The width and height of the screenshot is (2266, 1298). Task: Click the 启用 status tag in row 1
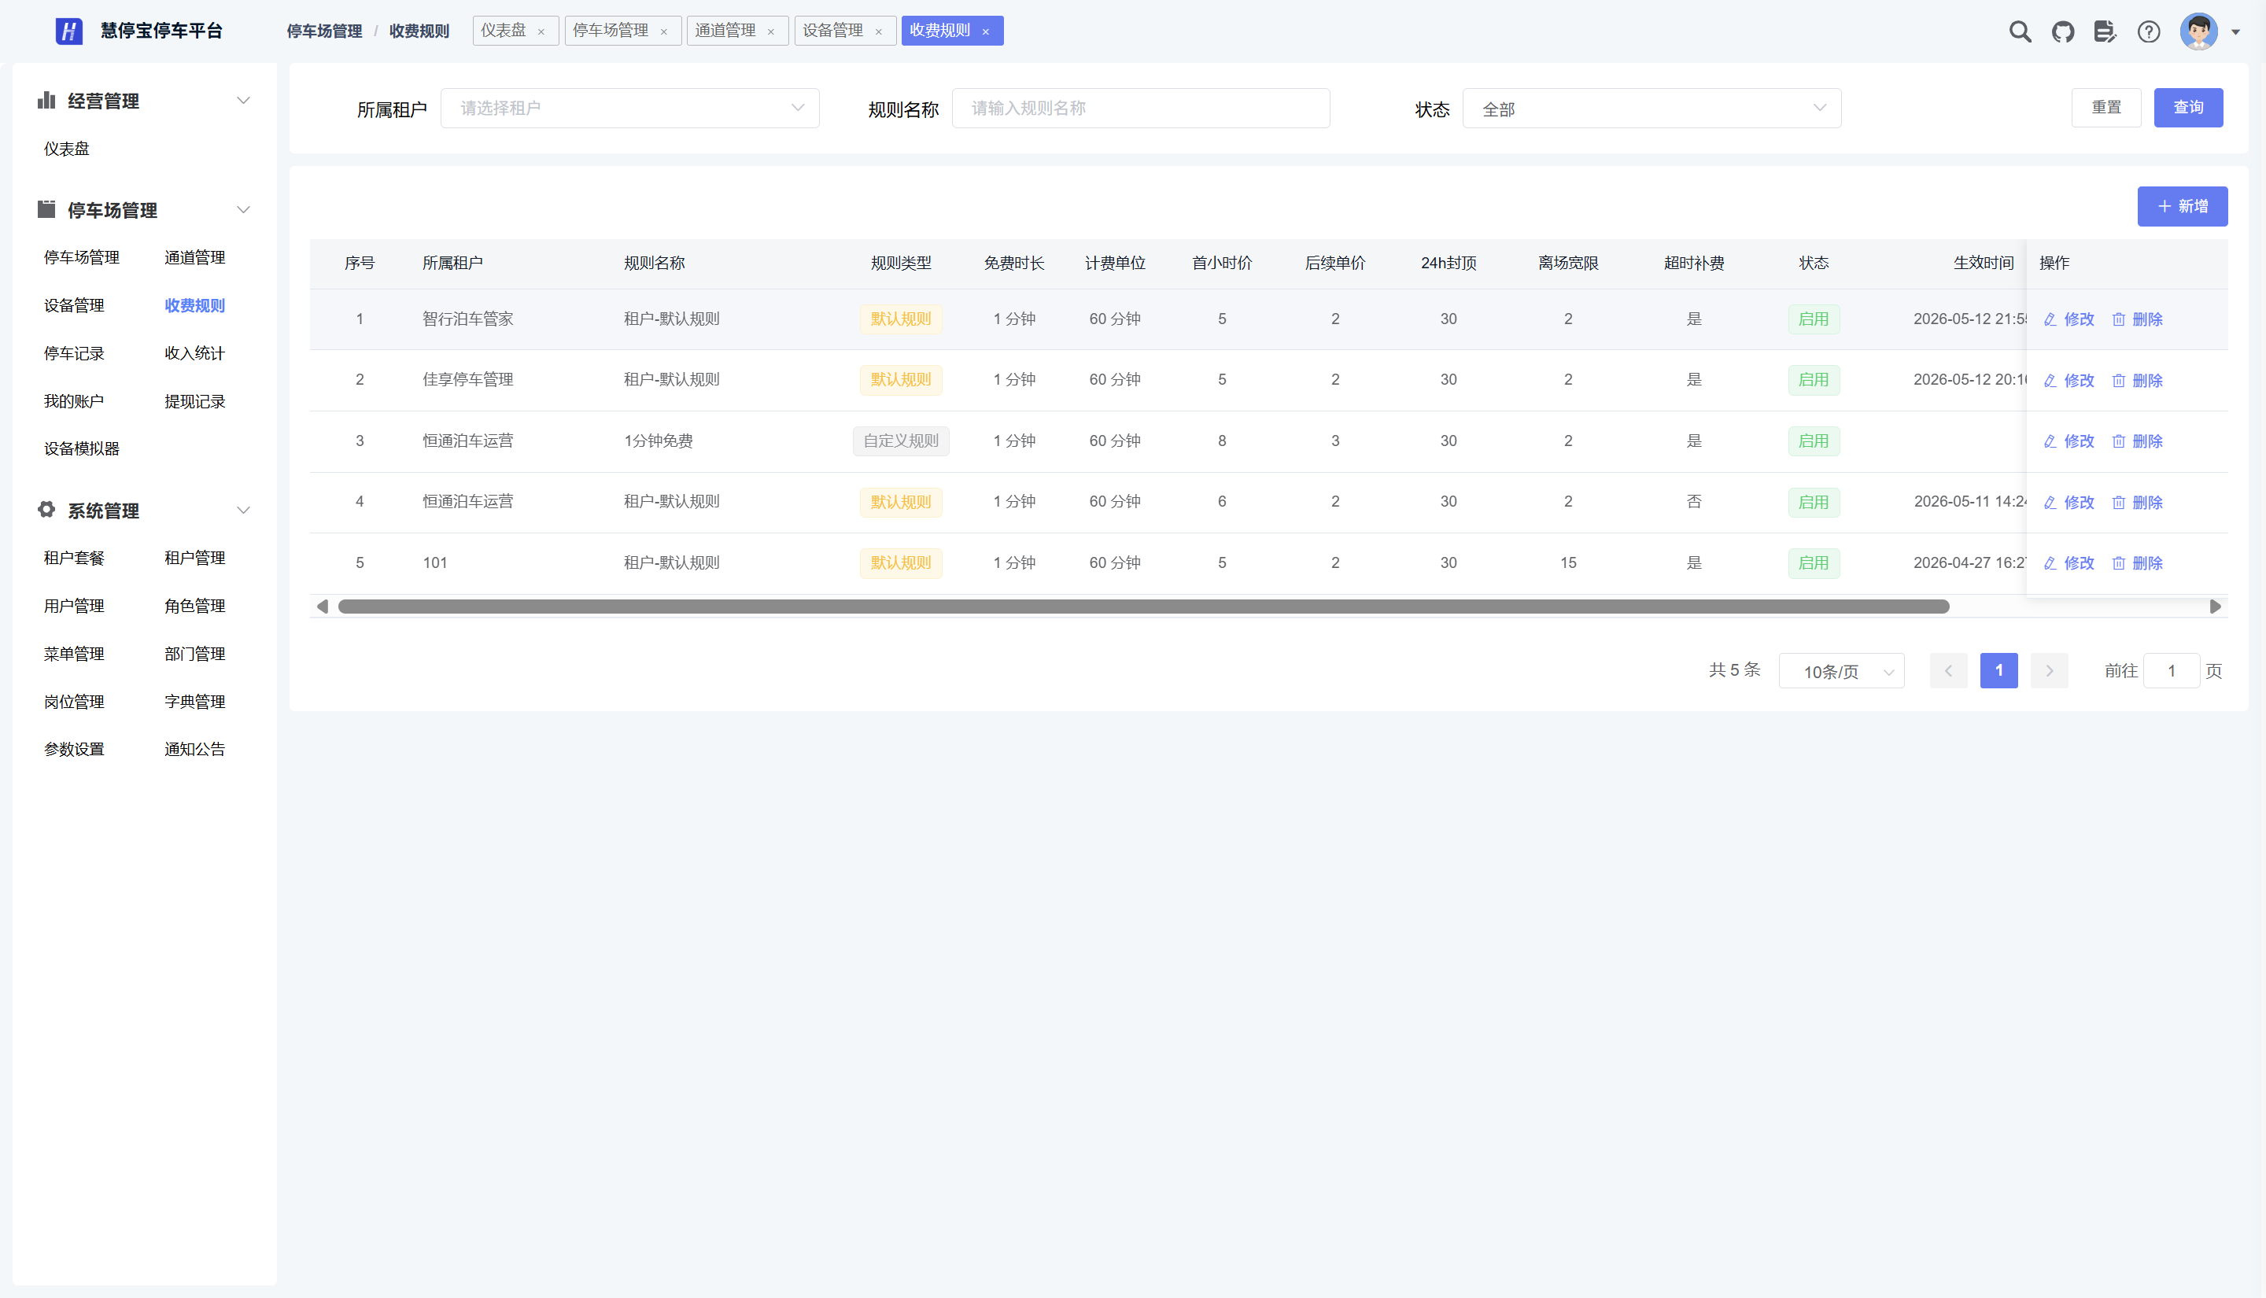coord(1813,319)
